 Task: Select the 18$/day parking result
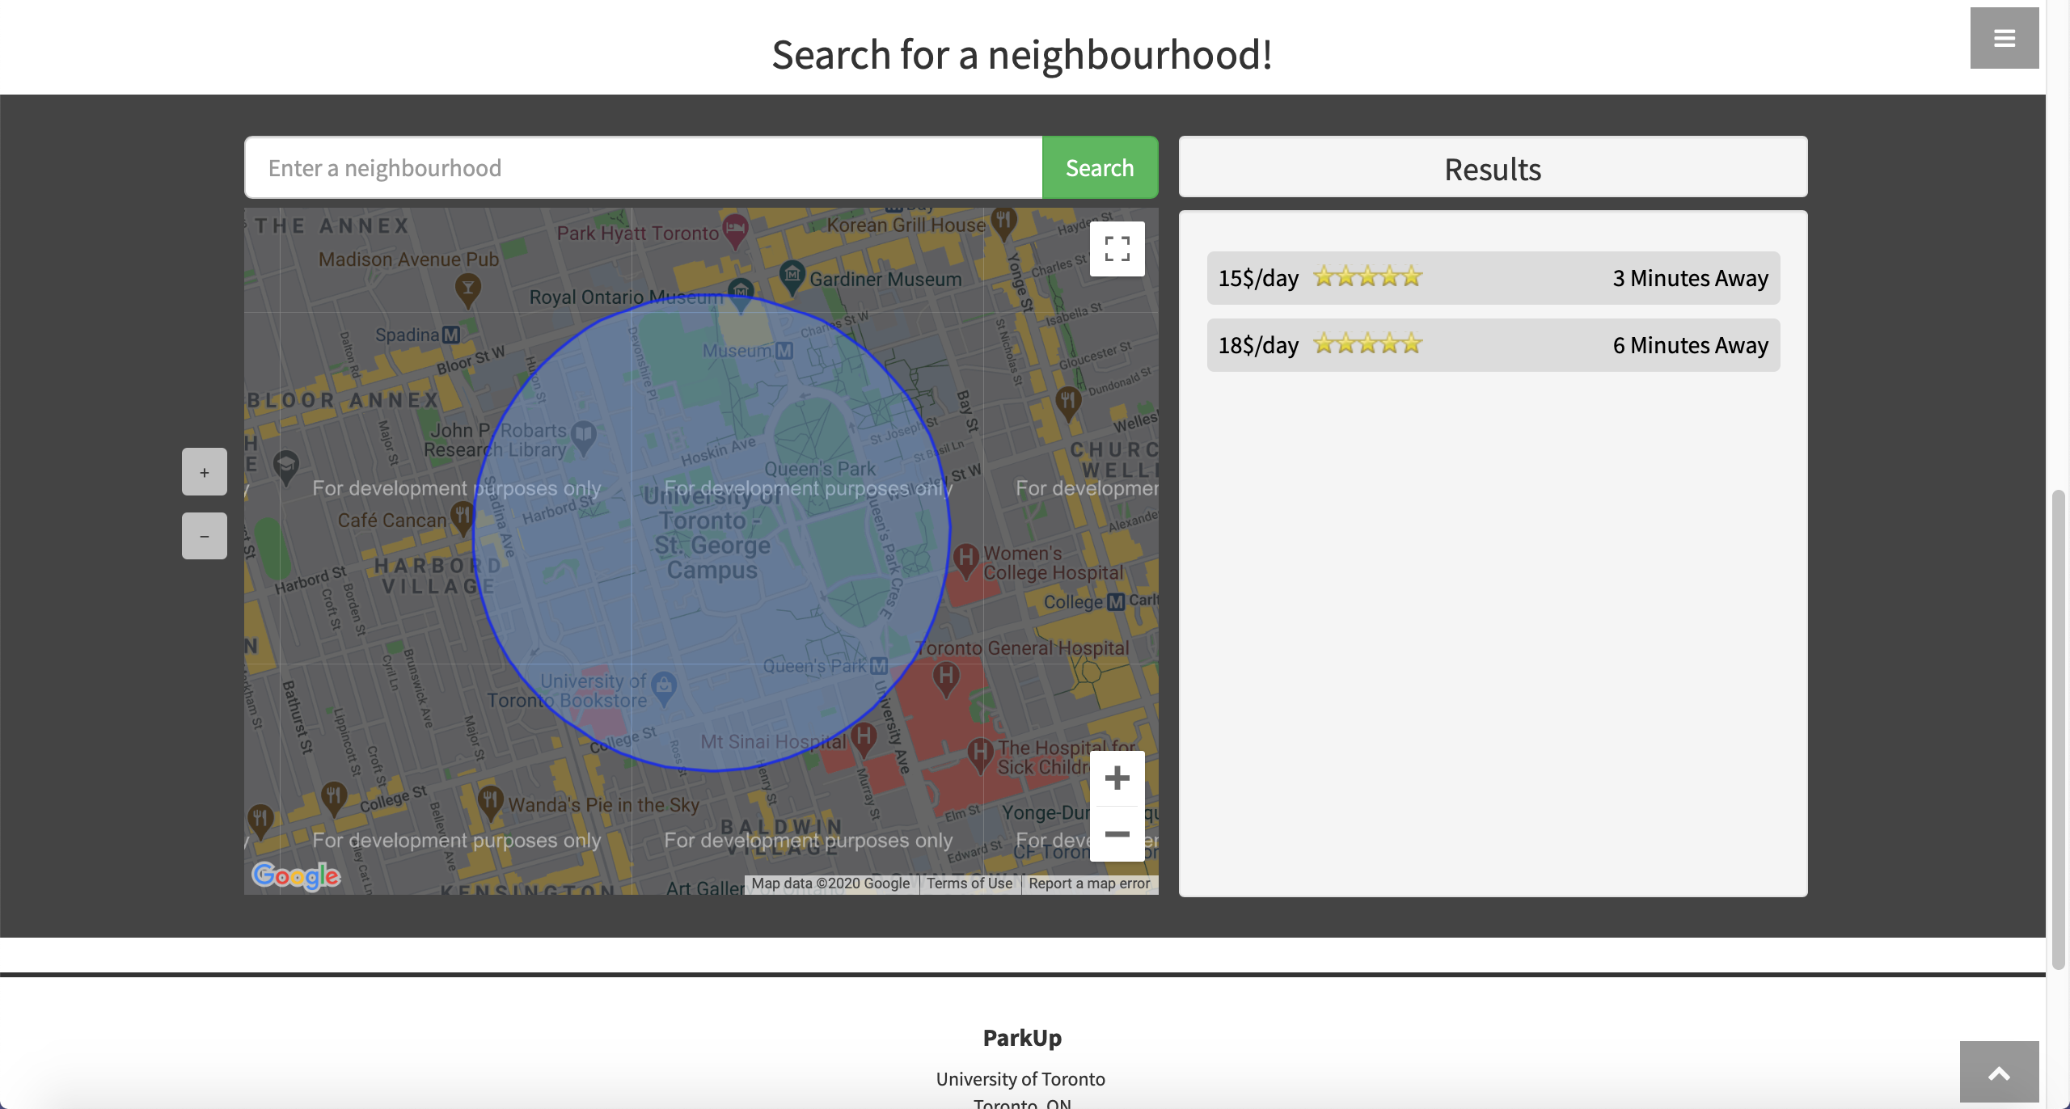[x=1493, y=345]
